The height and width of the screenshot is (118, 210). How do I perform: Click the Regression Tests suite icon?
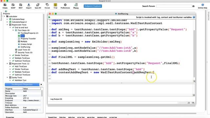point(10,25)
